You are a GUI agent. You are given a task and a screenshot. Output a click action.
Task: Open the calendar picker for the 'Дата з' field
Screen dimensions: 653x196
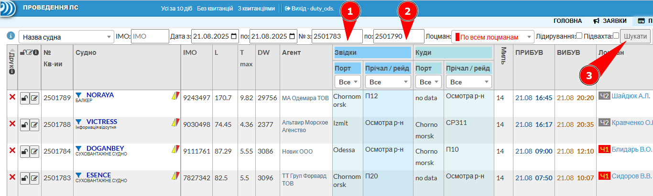click(234, 36)
